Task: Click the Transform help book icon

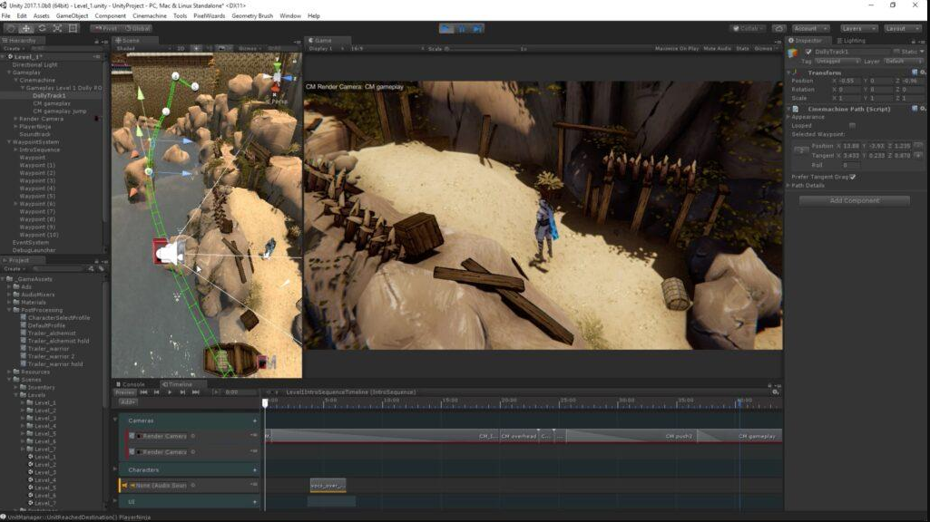Action: tap(914, 72)
